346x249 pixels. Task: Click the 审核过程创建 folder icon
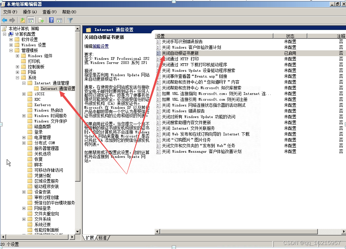coord(30,197)
